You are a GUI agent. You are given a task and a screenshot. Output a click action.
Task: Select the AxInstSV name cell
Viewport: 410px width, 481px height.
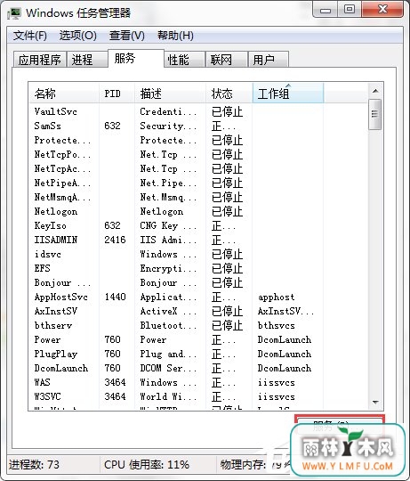(x=56, y=311)
